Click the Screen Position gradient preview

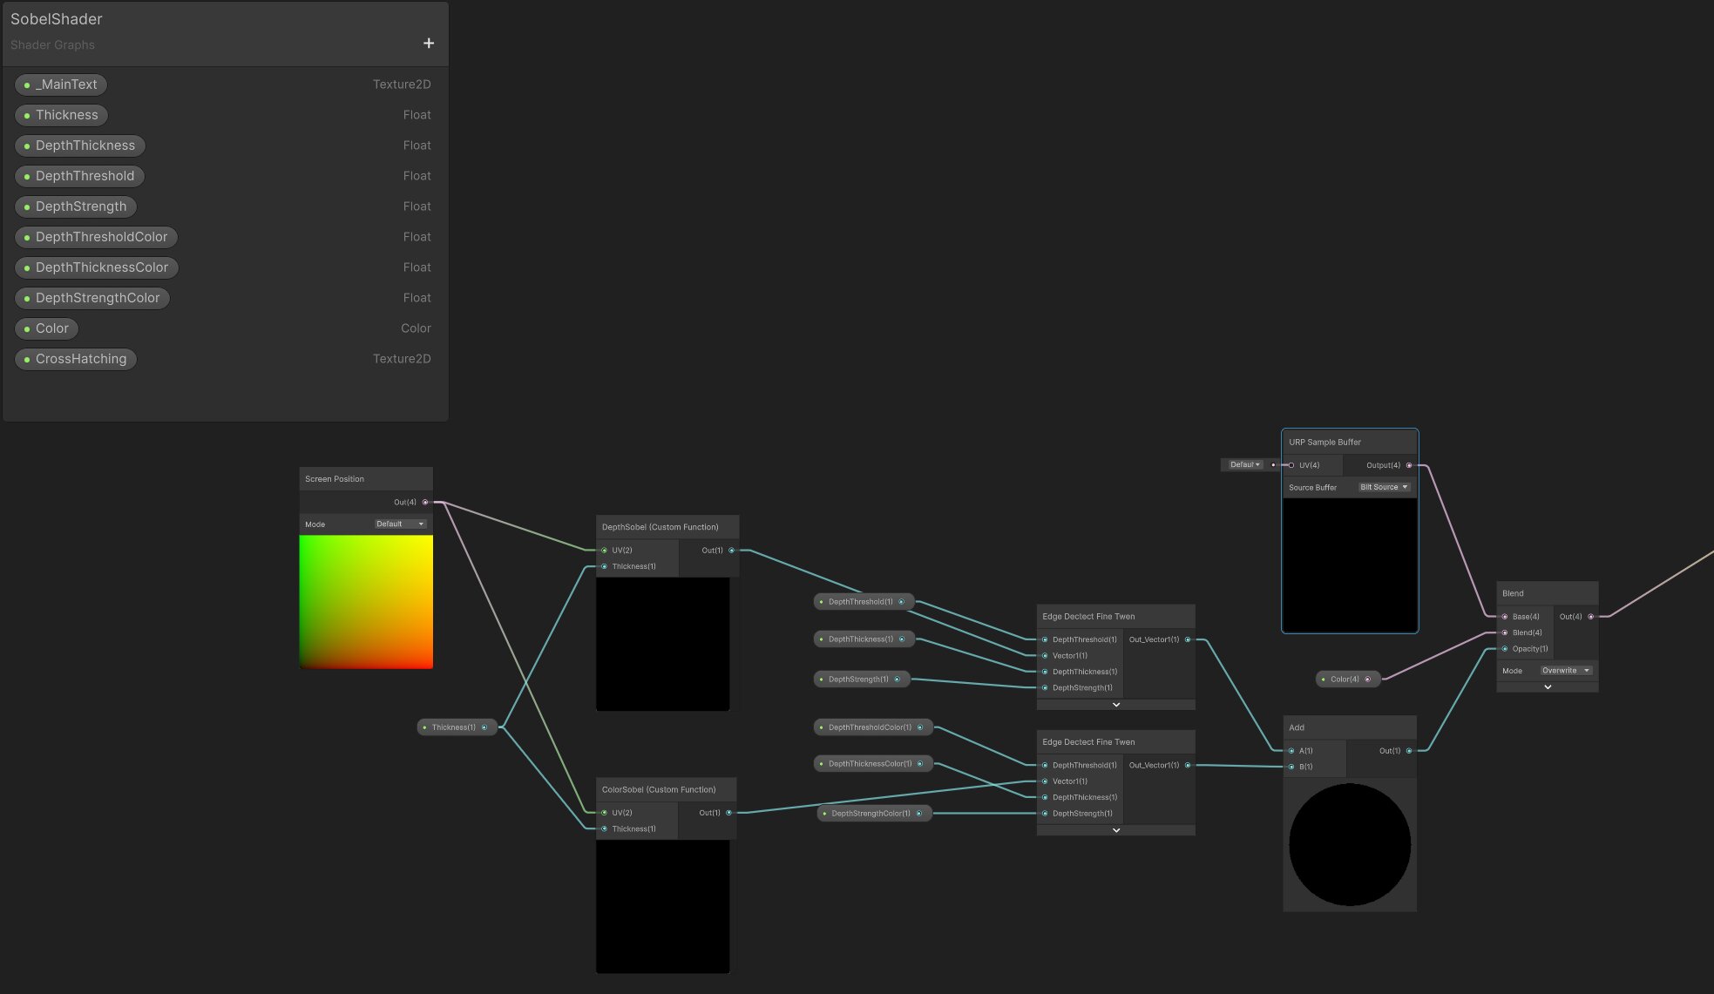point(366,602)
